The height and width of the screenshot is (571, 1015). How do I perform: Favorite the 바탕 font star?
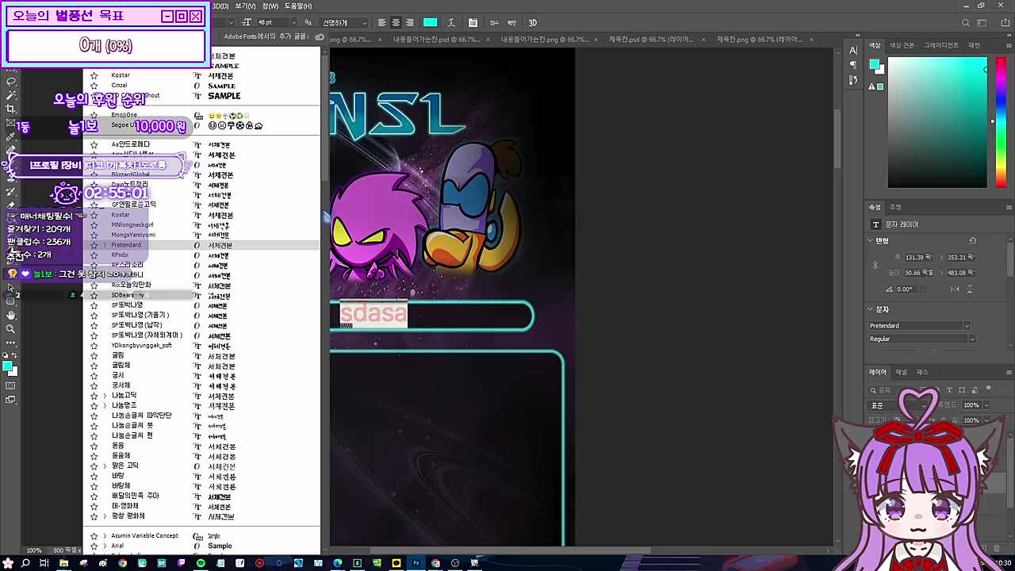coord(94,476)
